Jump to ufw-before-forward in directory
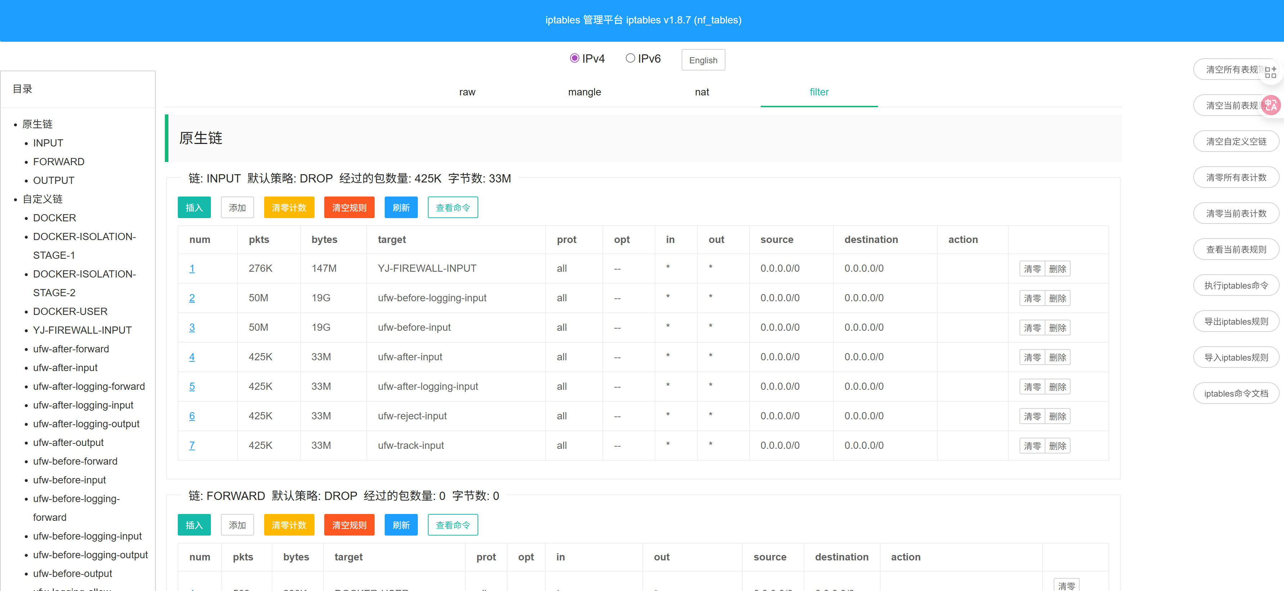Screen dimensions: 1284x591 point(75,461)
